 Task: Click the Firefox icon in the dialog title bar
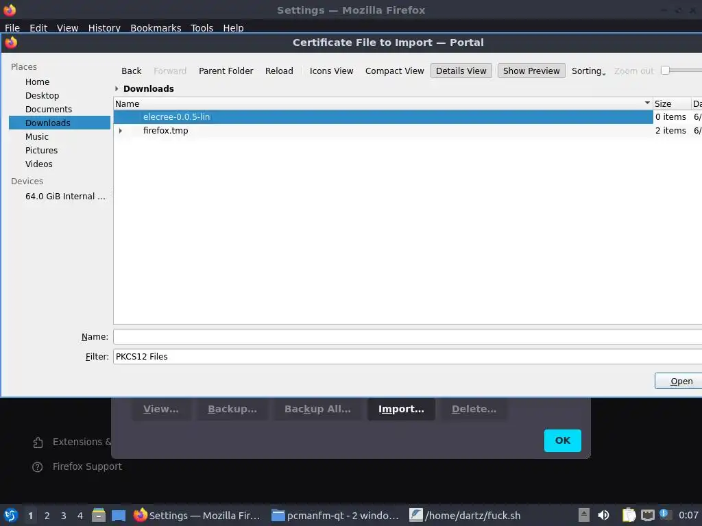click(x=11, y=42)
